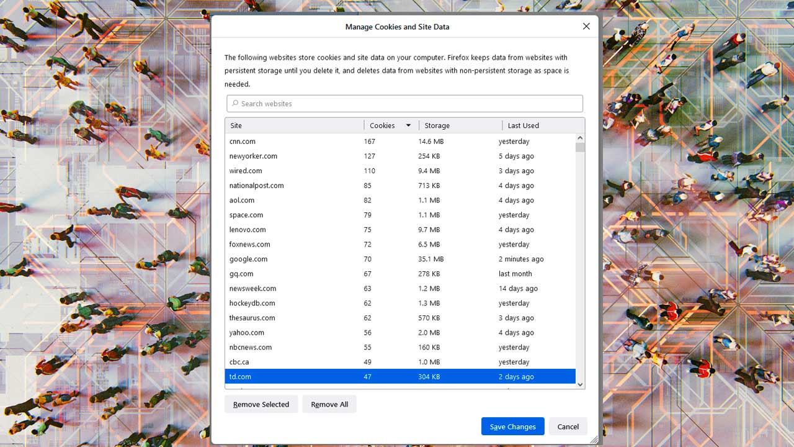Viewport: 794px width, 447px height.
Task: Click the 167 cookies count
Action: coord(370,142)
